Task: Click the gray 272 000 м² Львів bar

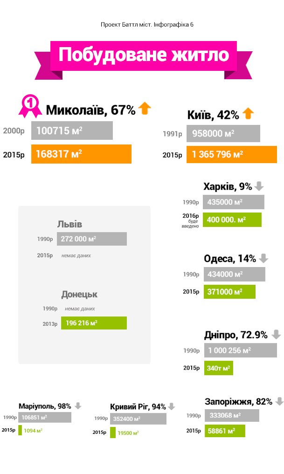Action: (92, 239)
